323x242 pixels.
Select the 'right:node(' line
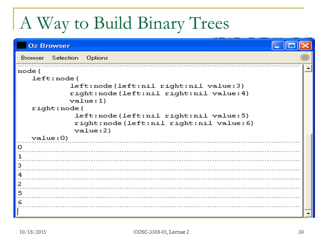(58, 109)
